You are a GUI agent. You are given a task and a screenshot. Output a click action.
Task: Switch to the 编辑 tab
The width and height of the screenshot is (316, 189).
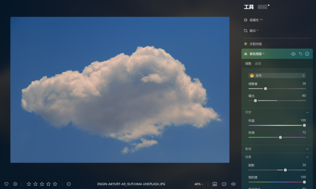tap(263, 7)
